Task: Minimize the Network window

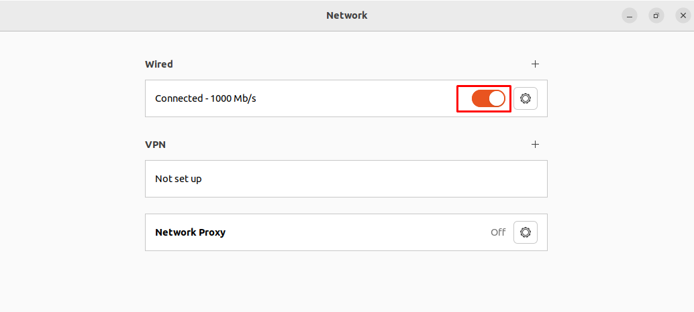Action: [630, 16]
